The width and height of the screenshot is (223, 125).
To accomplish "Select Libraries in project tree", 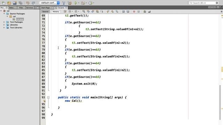I will [14, 25].
